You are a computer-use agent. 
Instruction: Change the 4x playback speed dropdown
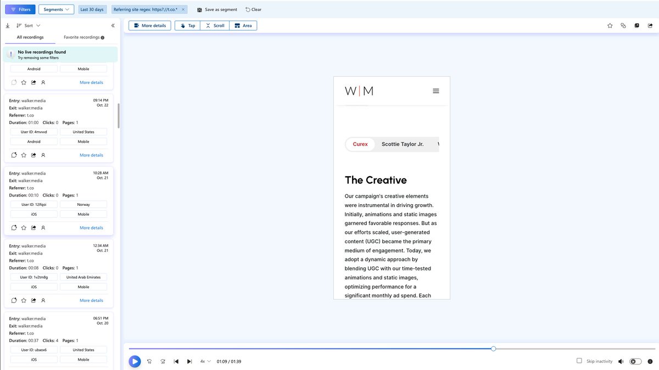click(205, 361)
